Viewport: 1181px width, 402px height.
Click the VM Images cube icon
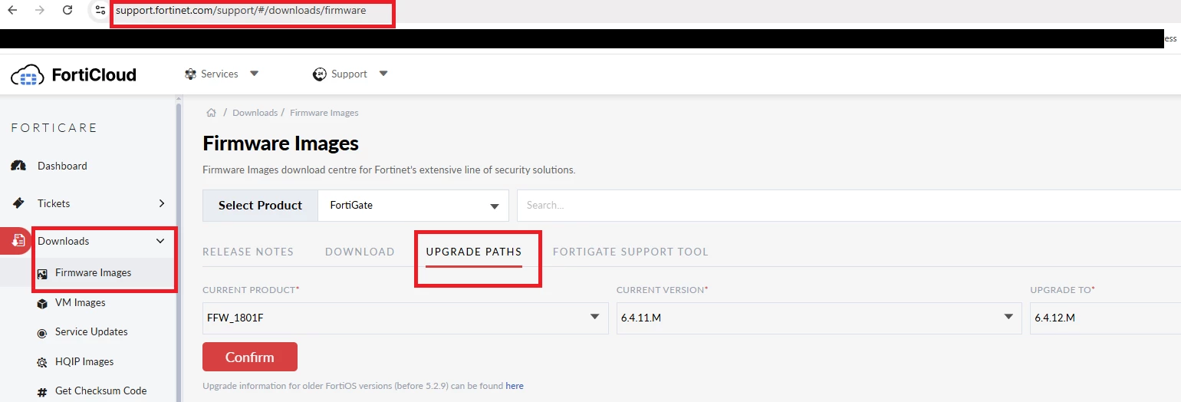coord(42,303)
